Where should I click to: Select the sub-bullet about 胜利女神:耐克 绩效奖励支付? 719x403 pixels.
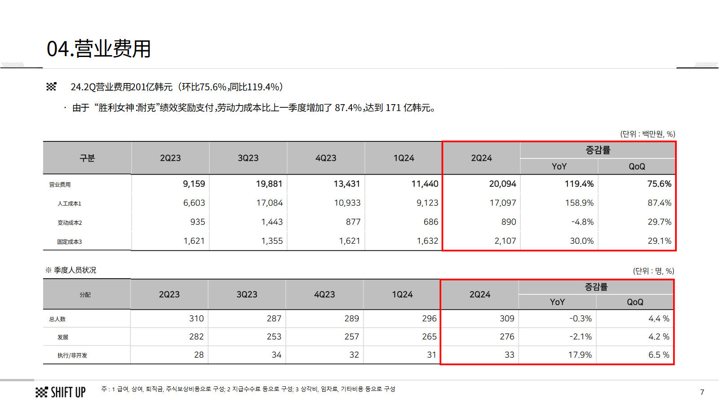(253, 108)
